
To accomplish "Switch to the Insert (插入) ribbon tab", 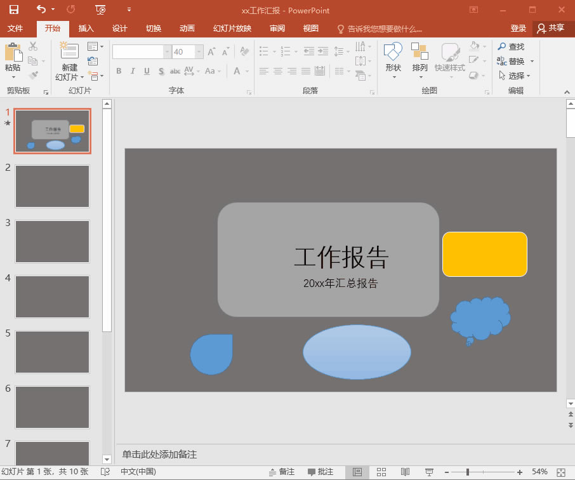I will [x=86, y=29].
